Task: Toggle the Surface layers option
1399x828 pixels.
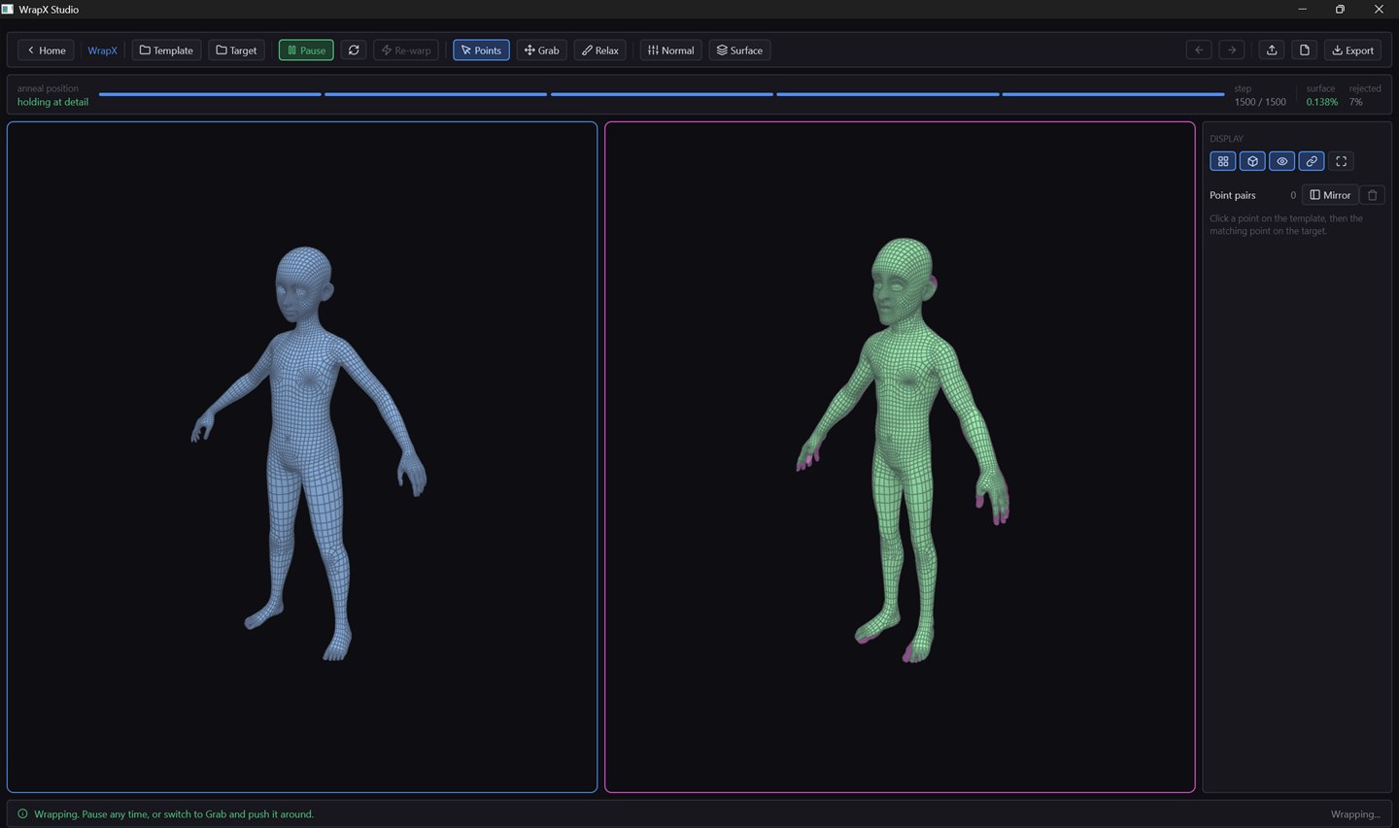Action: (739, 50)
